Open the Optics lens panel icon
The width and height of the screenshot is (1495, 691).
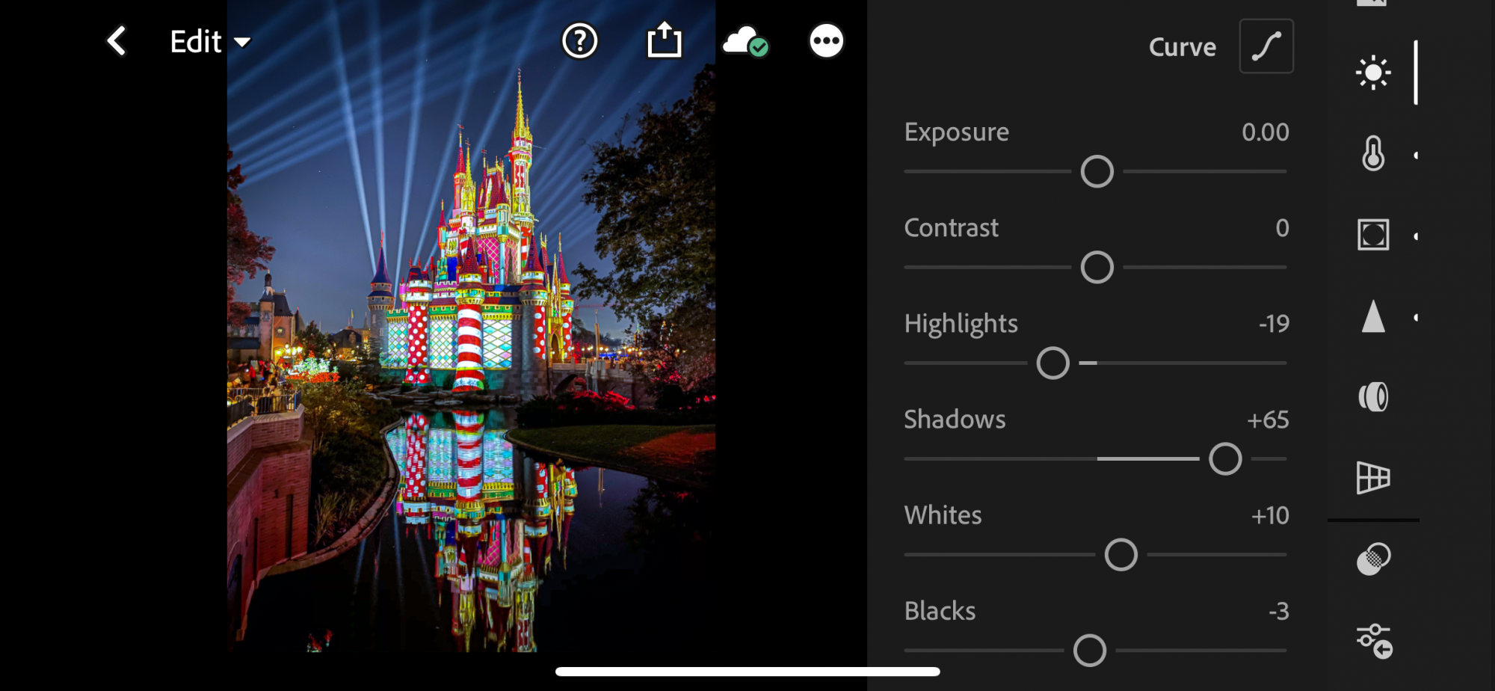(1373, 396)
